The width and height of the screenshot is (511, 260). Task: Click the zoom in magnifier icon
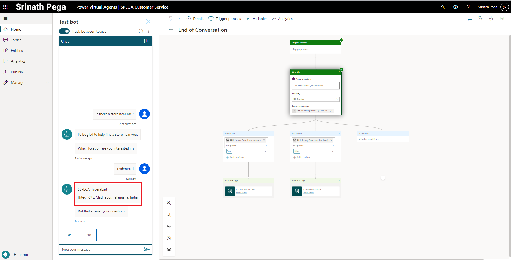(x=169, y=203)
